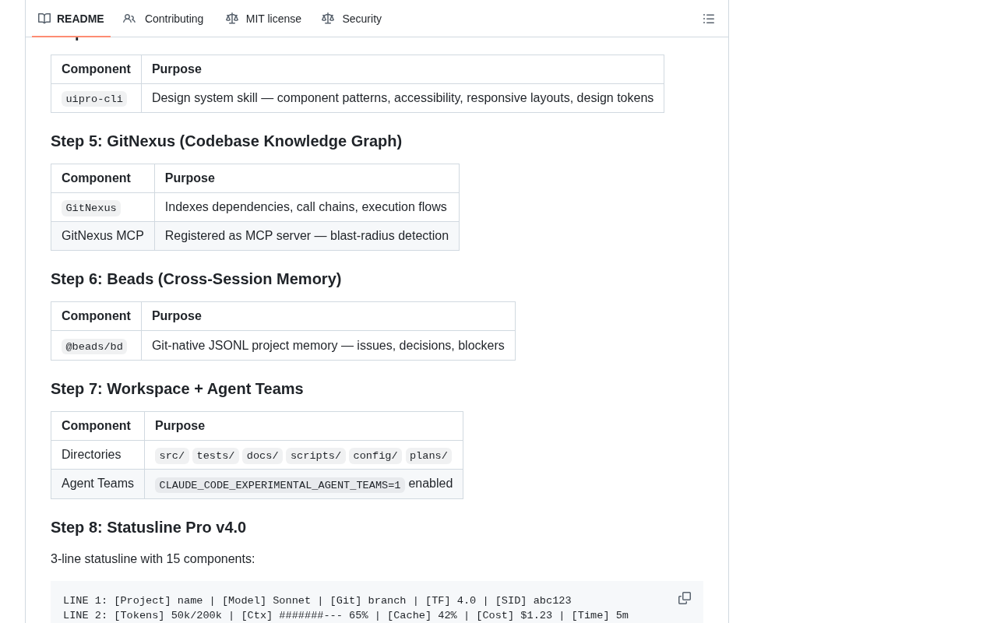Click Git-native JSONL project memory text
Screen dimensions: 997x623
[328, 346]
